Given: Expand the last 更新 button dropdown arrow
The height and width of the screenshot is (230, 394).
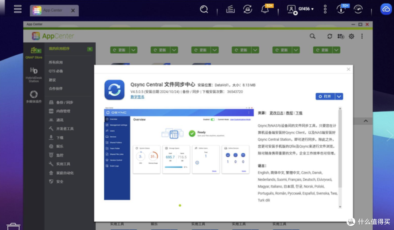Looking at the screenshot, I should (336, 50).
